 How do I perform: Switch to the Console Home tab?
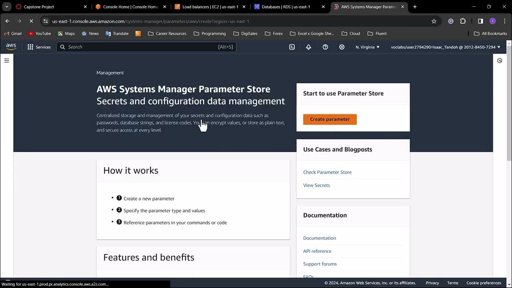[130, 7]
